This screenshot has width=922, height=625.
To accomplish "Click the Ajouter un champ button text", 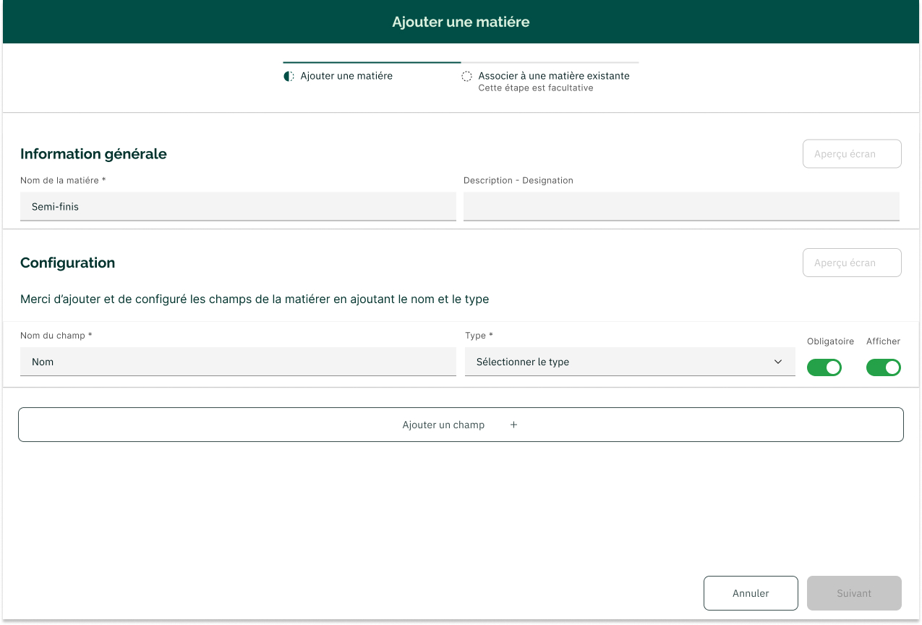I will [443, 425].
